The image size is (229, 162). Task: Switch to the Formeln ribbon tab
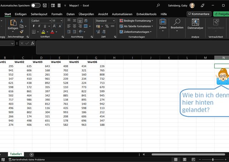(x=57, y=14)
